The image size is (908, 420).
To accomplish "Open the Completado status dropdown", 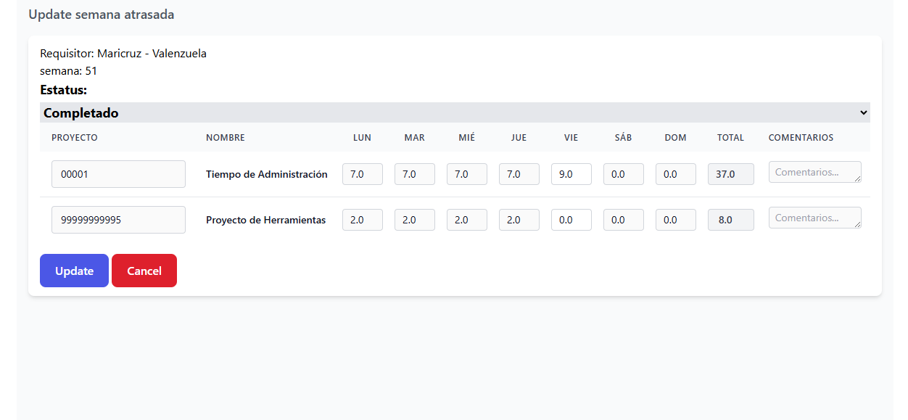I will click(455, 112).
